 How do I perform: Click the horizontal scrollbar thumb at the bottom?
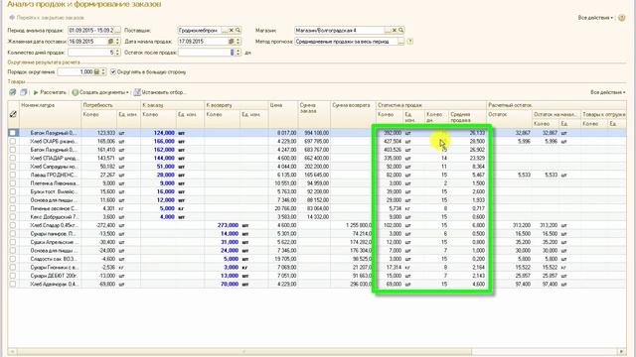tap(244, 351)
